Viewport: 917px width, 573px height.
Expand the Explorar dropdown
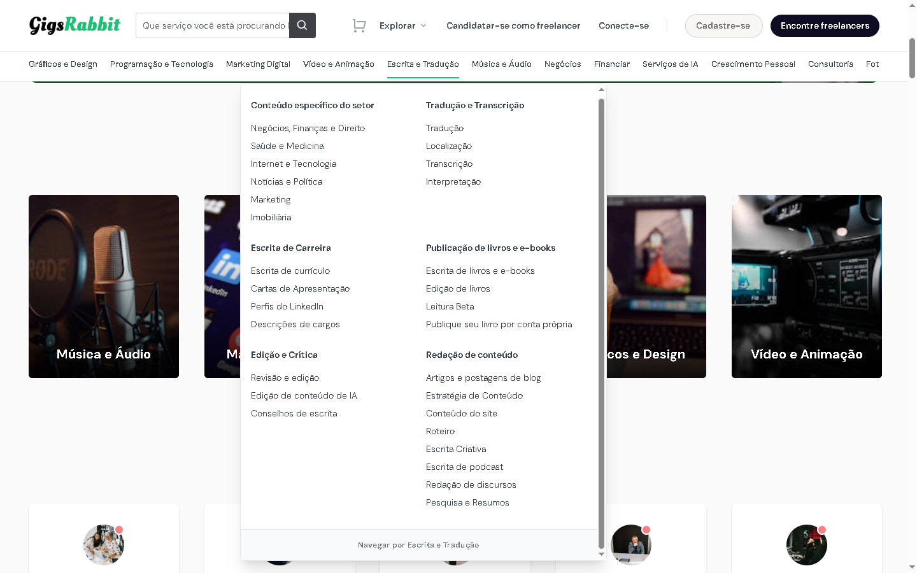[x=402, y=25]
